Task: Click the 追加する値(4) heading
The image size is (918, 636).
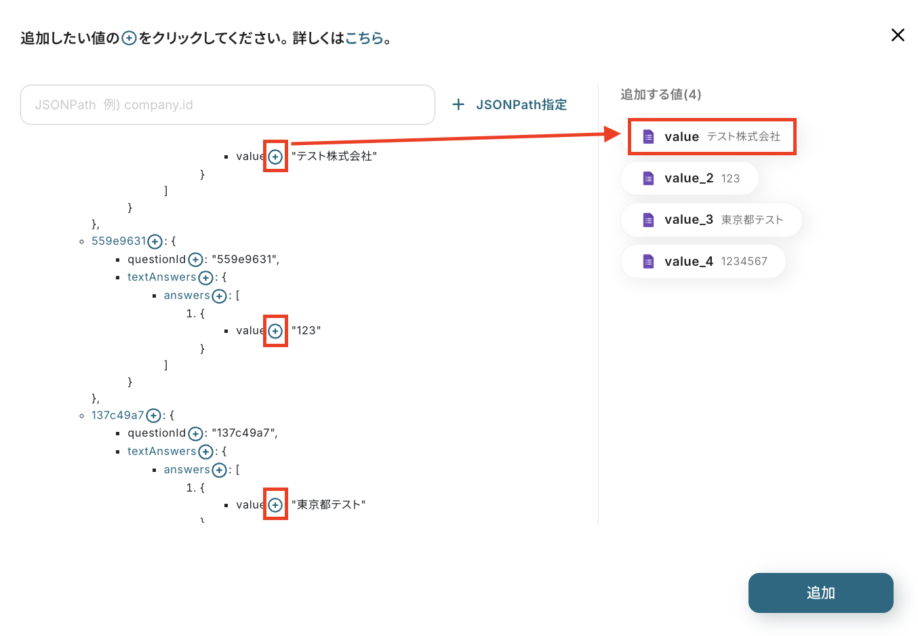Action: coord(661,95)
